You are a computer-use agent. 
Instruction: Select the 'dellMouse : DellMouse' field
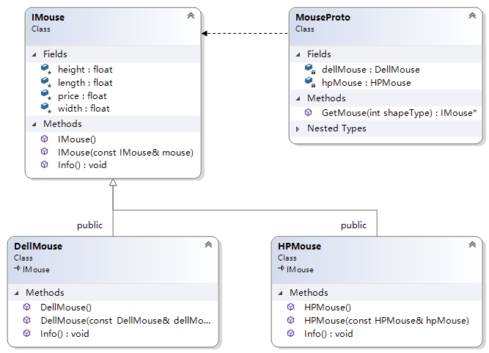pos(371,69)
